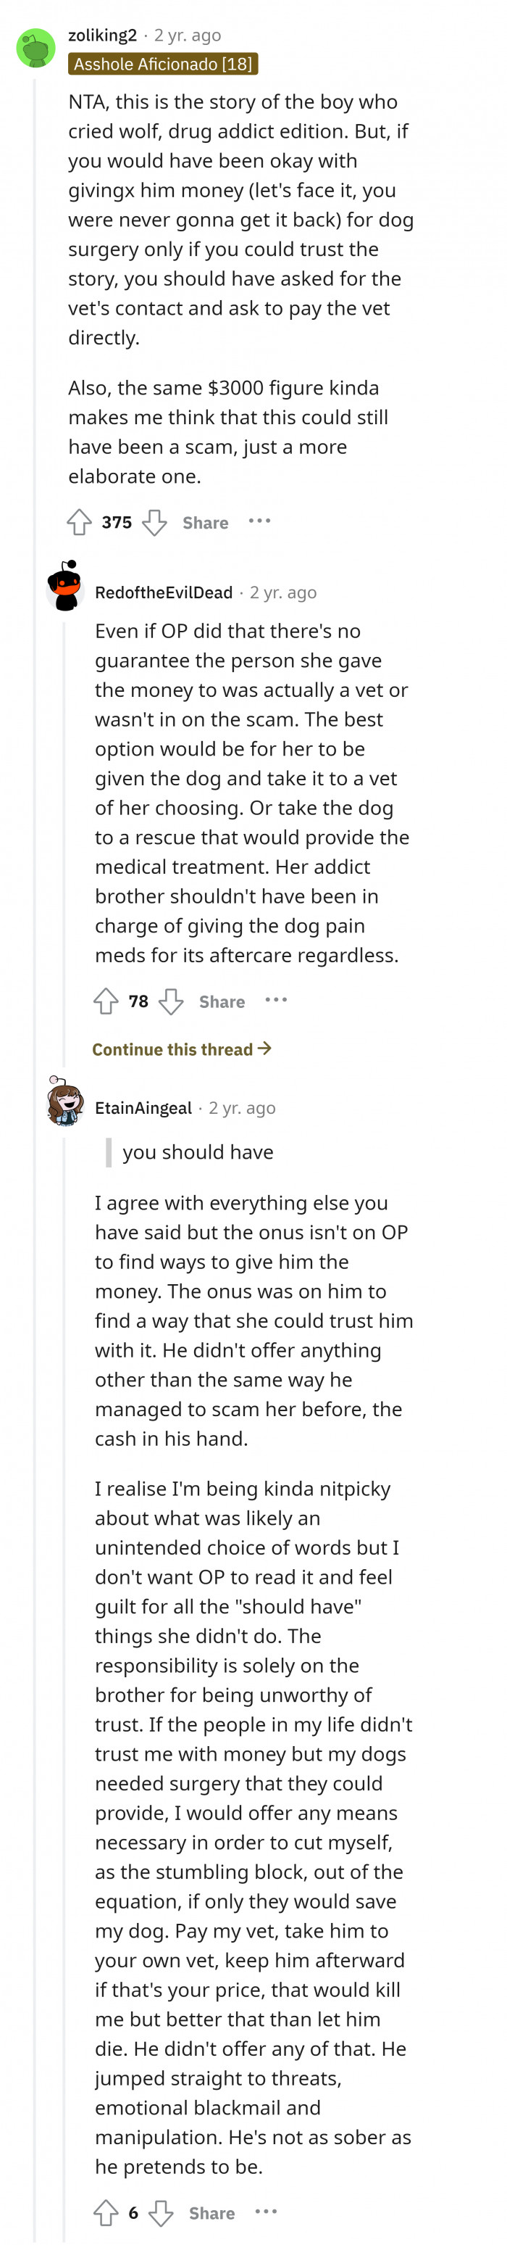507x2245 pixels.
Task: Upvote EtainAingeal's comment
Action: click(x=106, y=2212)
